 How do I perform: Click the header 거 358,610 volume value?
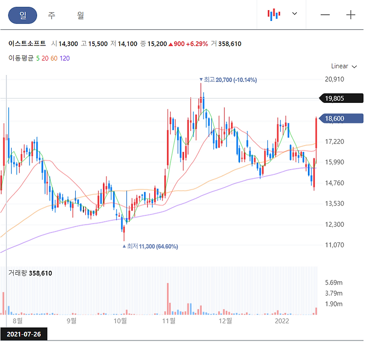click(226, 44)
